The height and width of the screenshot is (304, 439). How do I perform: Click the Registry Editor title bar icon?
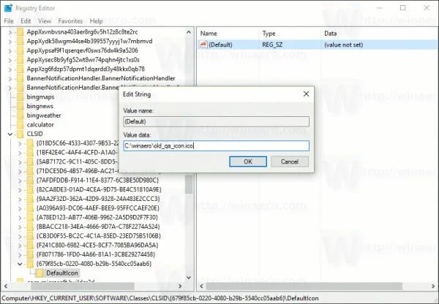point(8,8)
